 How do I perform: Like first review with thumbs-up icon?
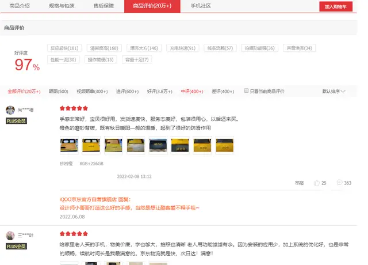317,183
